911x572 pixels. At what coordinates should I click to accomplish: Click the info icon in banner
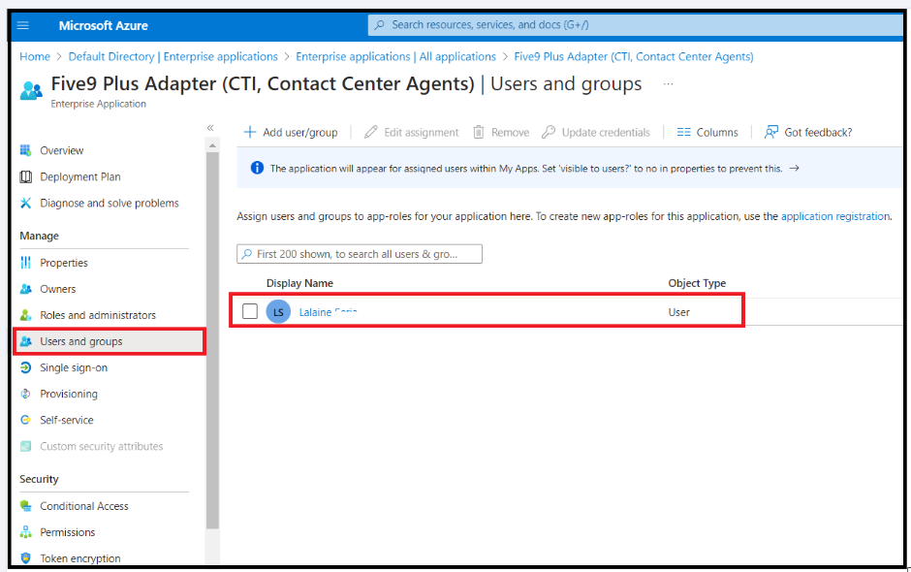click(x=257, y=168)
